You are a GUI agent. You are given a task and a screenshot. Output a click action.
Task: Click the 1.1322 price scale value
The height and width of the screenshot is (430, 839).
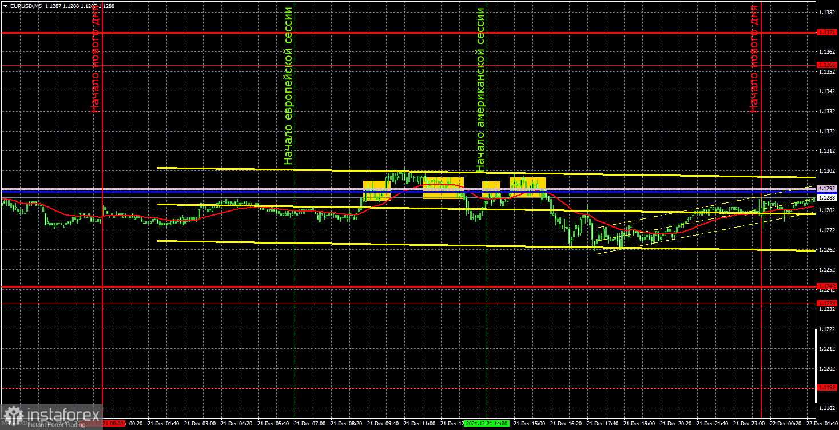point(827,132)
